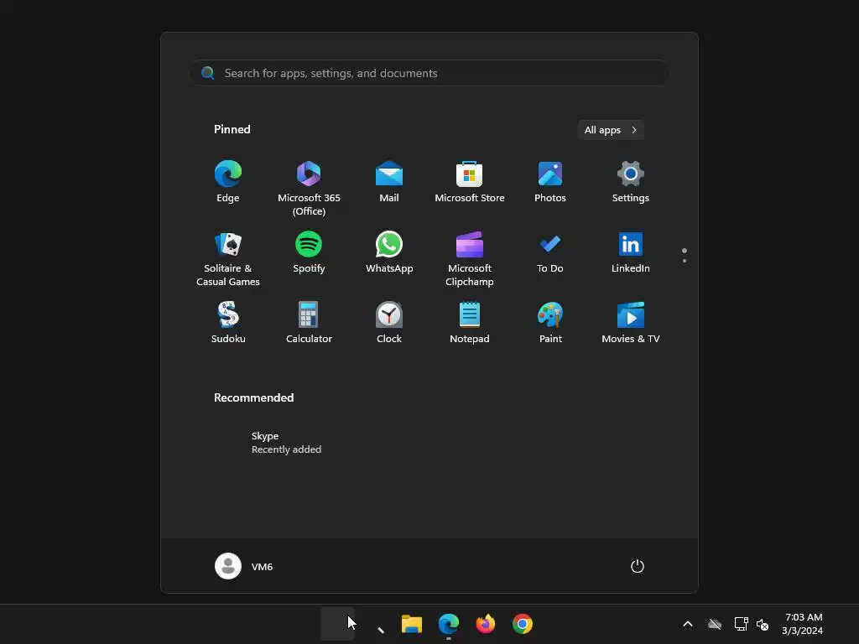
Task: Open Calculator
Action: pos(309,323)
